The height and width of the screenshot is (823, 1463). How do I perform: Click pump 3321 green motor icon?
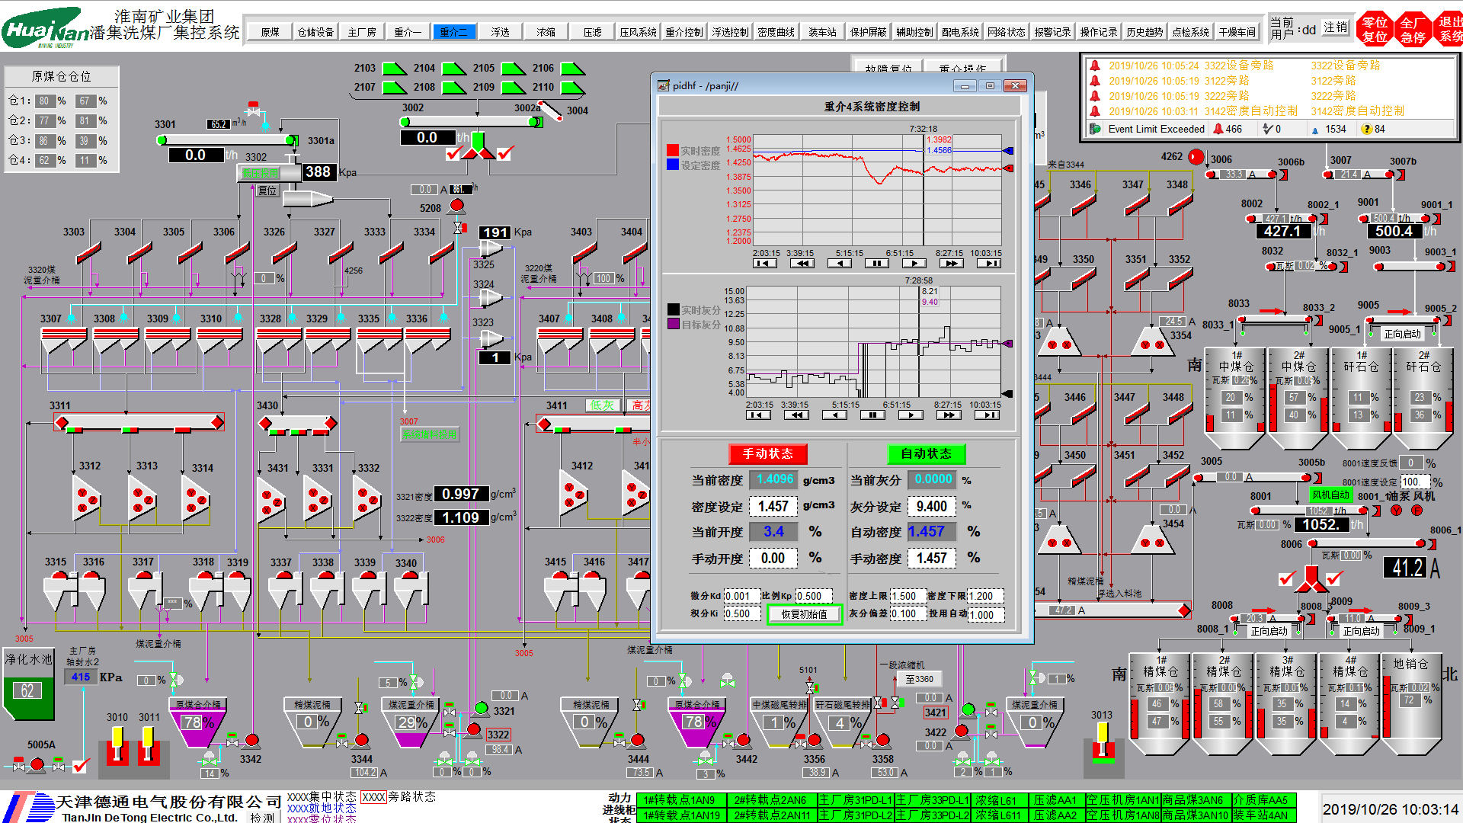tap(481, 709)
